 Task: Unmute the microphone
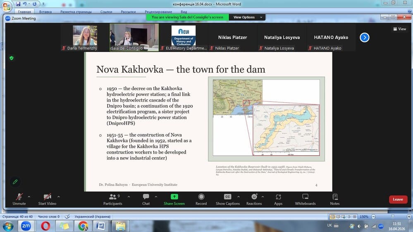19,199
